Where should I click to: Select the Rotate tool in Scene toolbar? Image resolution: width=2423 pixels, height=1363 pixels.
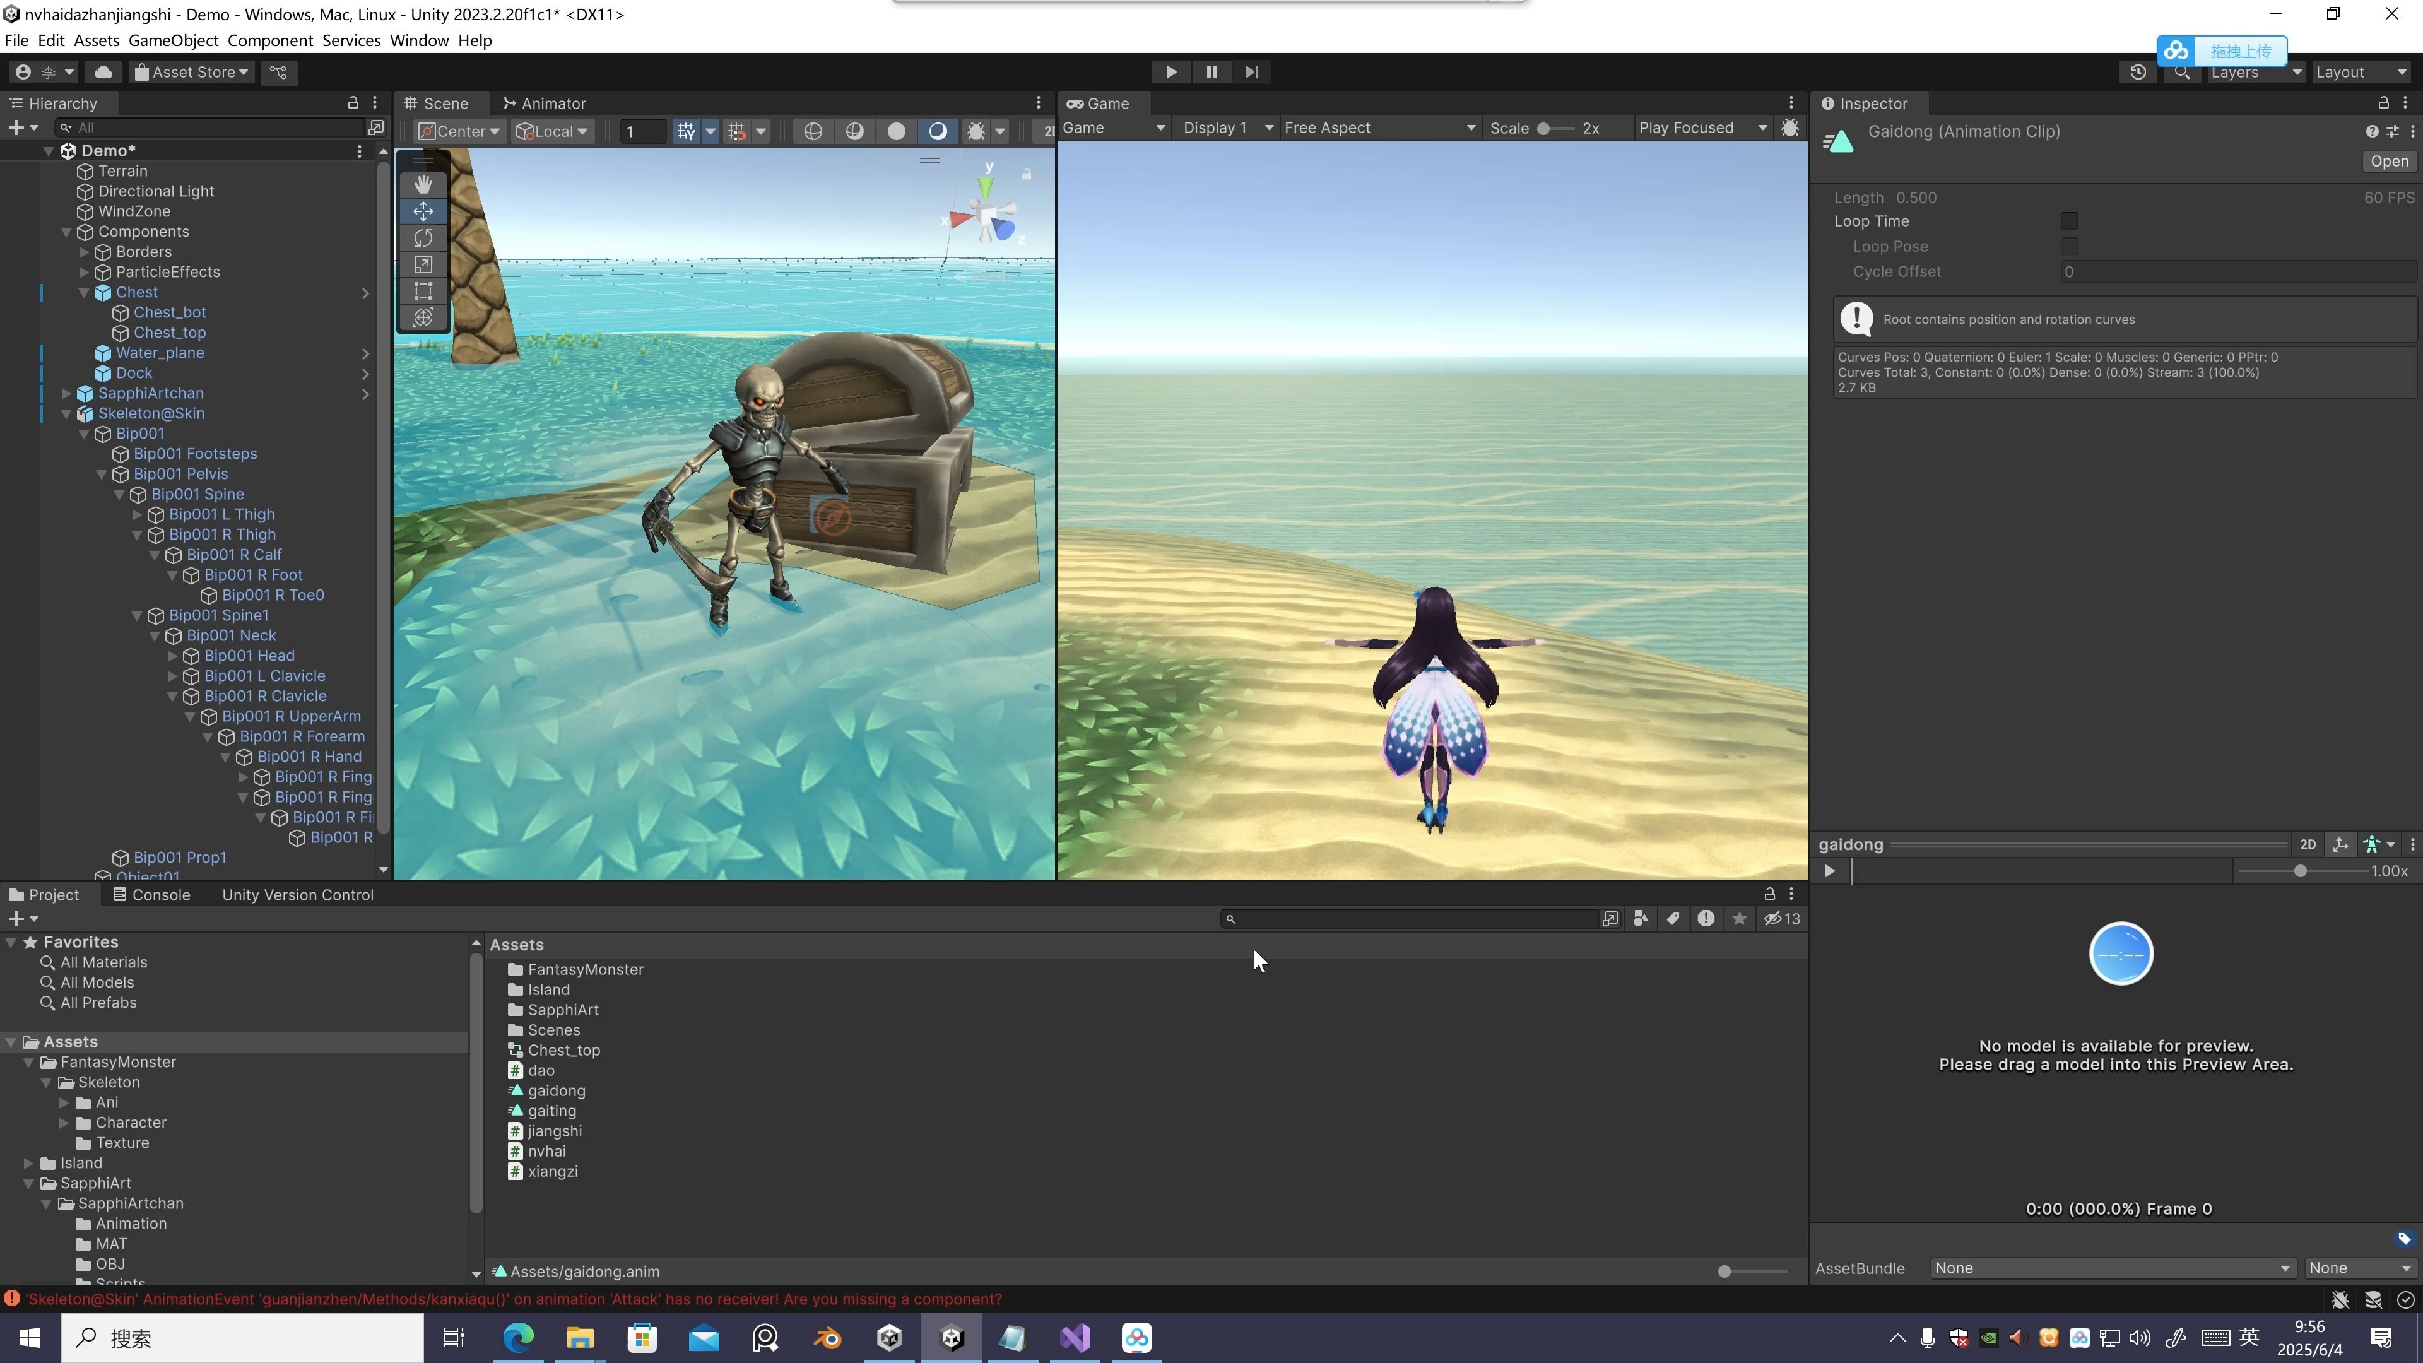pyautogui.click(x=423, y=238)
